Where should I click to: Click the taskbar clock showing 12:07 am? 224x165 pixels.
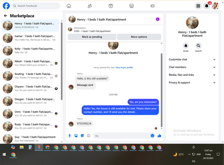pyautogui.click(x=208, y=154)
